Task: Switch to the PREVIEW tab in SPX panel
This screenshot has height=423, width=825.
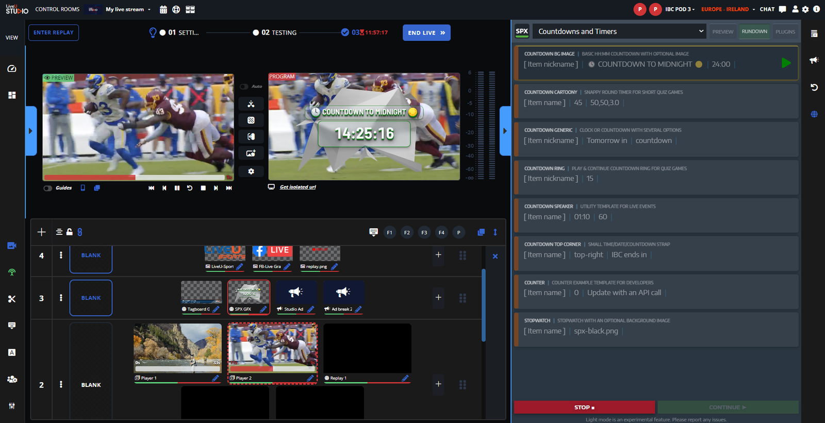Action: coord(723,31)
